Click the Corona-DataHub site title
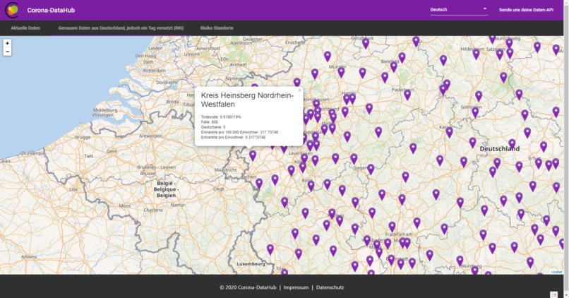Viewport: 569px width, 298px height. point(51,10)
